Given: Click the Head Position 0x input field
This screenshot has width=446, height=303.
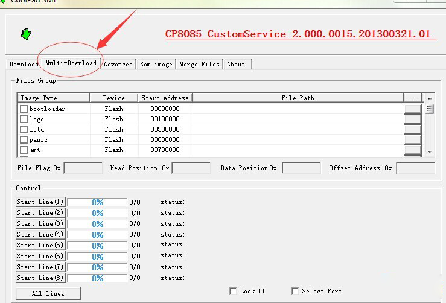Looking at the screenshot, I should coord(191,168).
